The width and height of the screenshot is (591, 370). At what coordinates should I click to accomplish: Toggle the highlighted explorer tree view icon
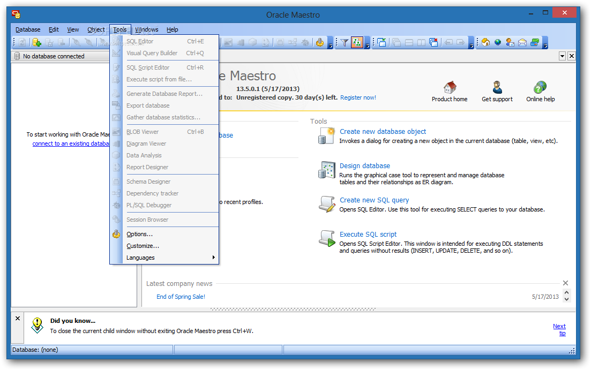(x=356, y=43)
